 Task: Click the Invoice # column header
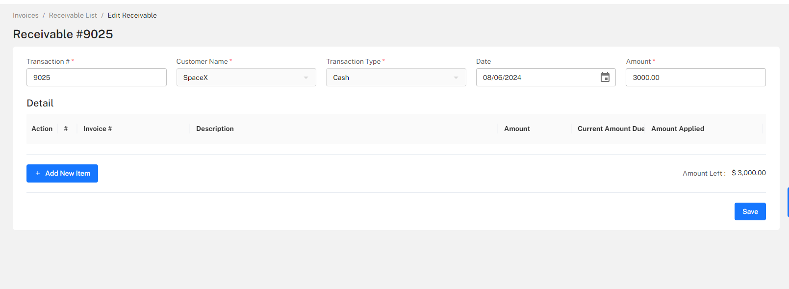[x=98, y=129]
